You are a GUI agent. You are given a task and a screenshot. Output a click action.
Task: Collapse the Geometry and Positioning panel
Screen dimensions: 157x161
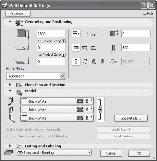click(x=10, y=21)
